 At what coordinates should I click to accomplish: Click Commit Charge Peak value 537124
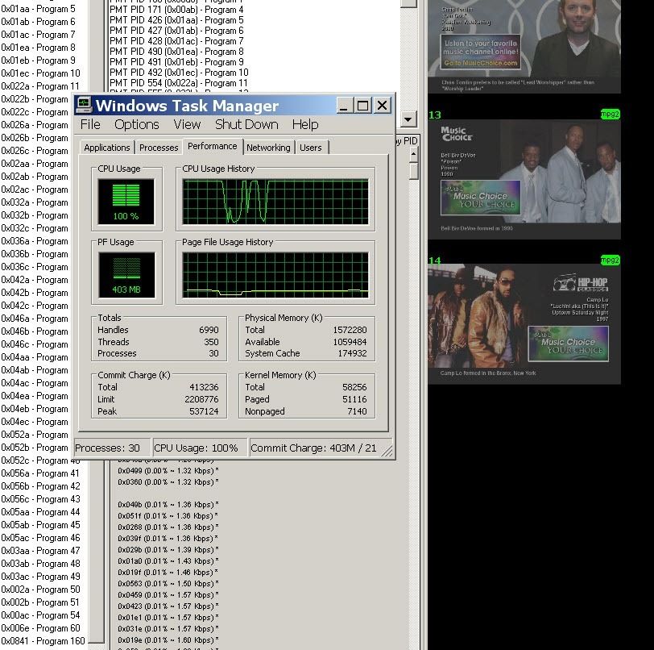tap(204, 411)
